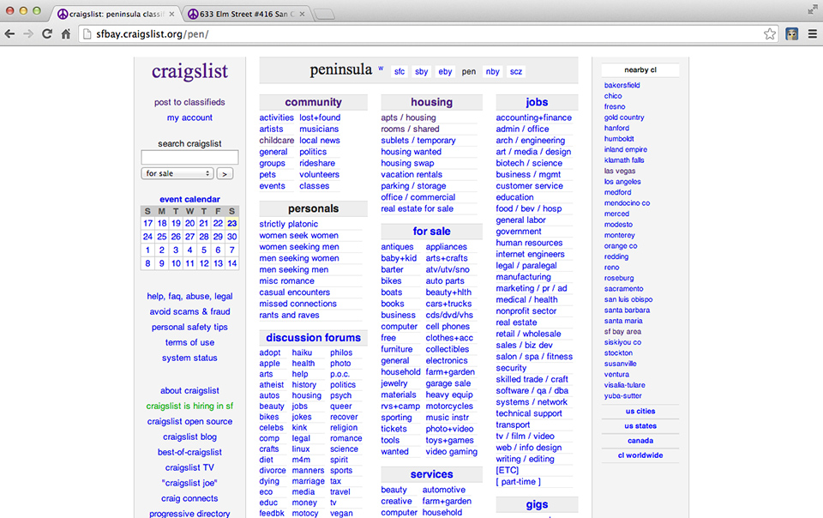Close the craigslist peninsula tab

[171, 15]
